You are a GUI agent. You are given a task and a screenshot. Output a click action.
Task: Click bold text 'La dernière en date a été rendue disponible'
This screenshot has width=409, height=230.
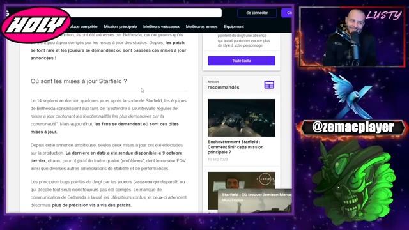coord(111,153)
